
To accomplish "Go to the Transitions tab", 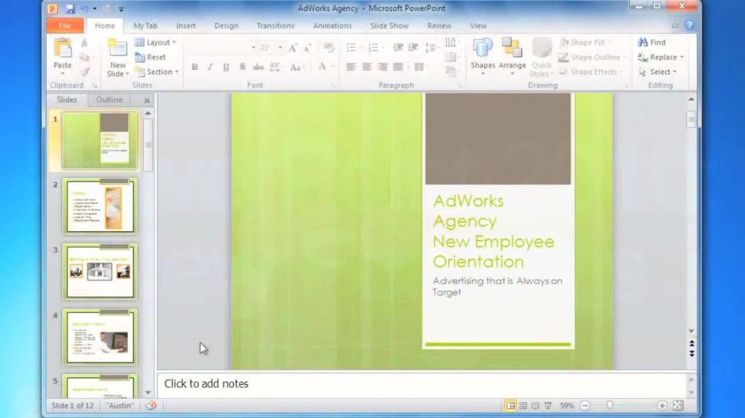I will click(x=276, y=26).
